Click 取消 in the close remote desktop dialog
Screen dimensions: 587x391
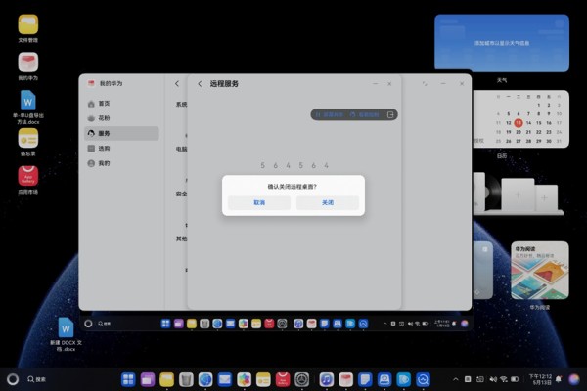coord(259,202)
